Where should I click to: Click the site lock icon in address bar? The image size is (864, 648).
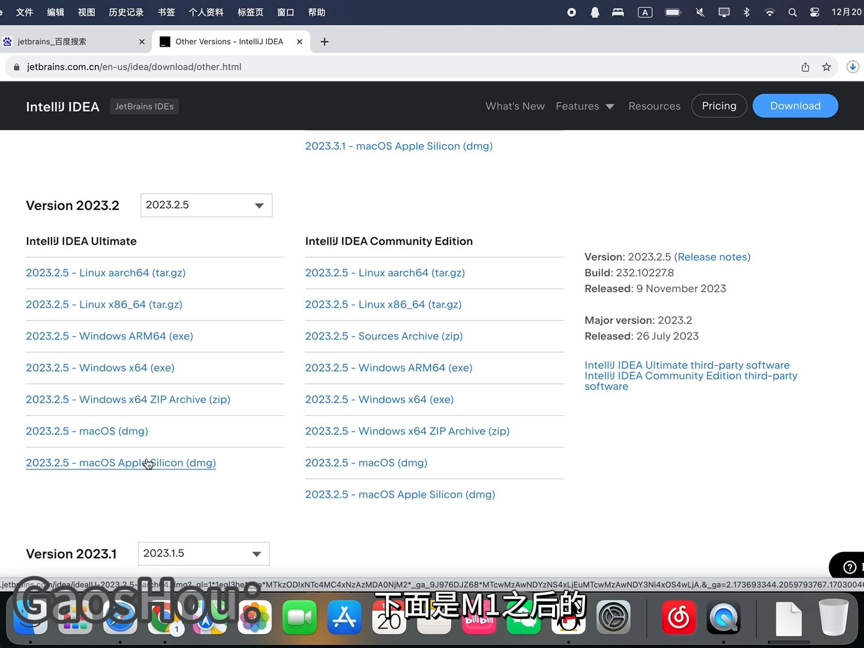point(16,67)
